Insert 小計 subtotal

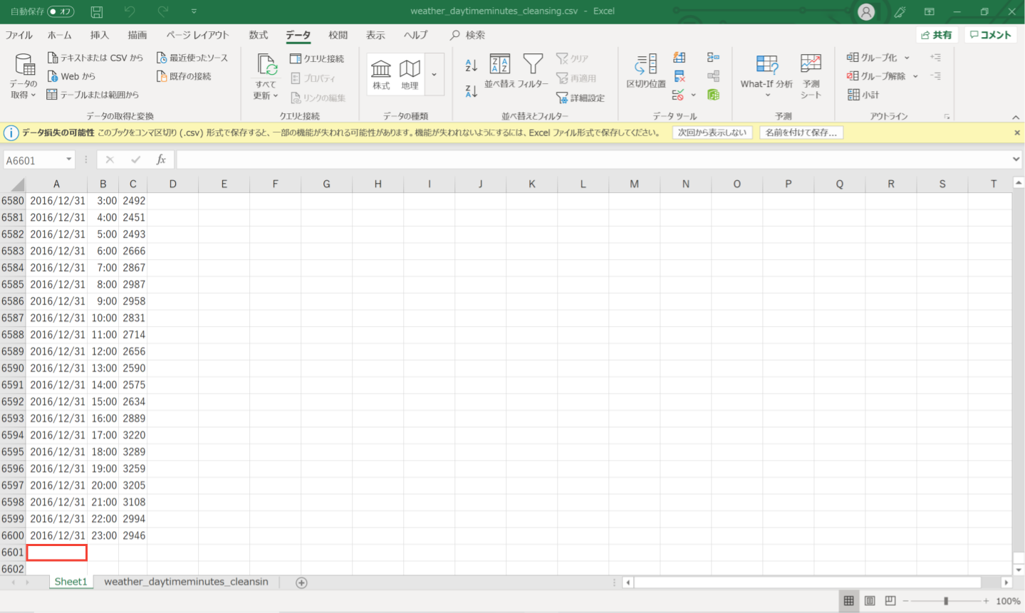863,95
